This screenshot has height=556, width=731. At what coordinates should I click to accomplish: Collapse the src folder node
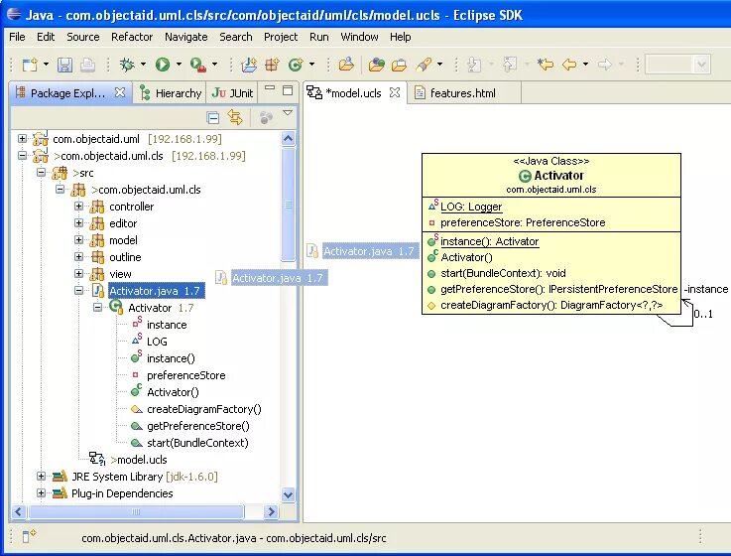point(41,173)
